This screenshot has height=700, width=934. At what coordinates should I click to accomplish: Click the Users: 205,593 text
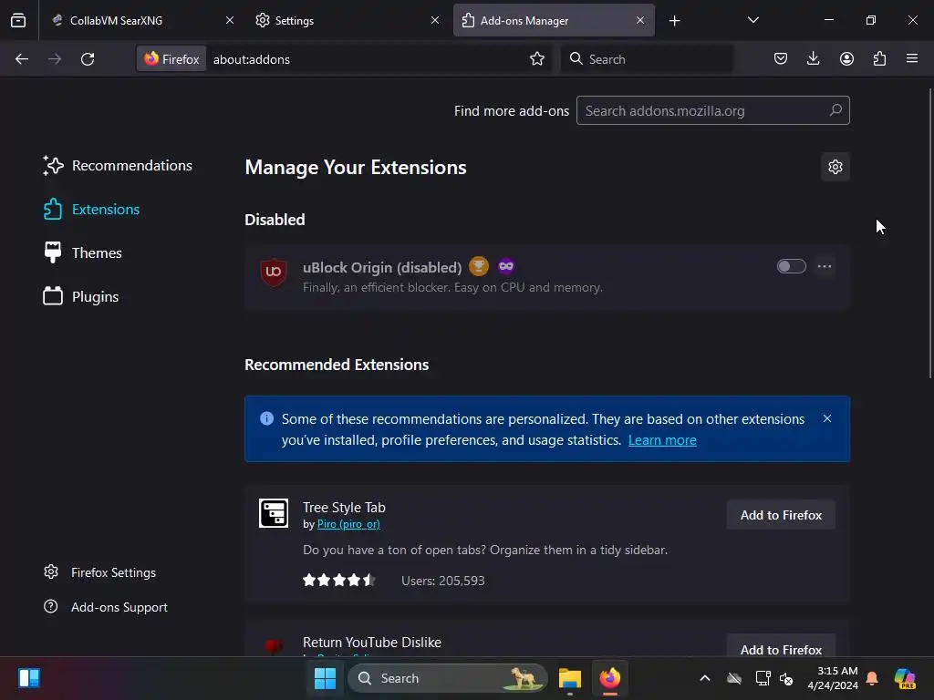tap(442, 581)
